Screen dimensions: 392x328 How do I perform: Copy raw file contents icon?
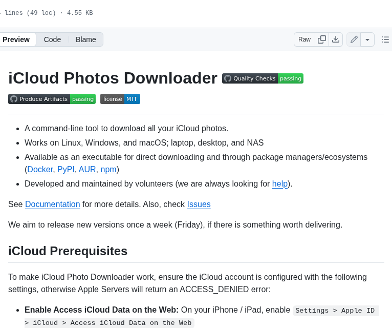[322, 39]
